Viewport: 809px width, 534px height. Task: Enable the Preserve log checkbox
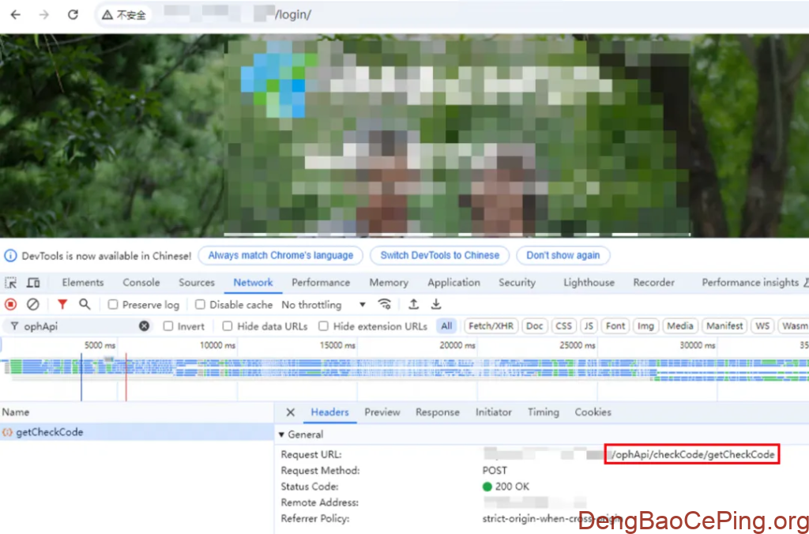click(114, 305)
